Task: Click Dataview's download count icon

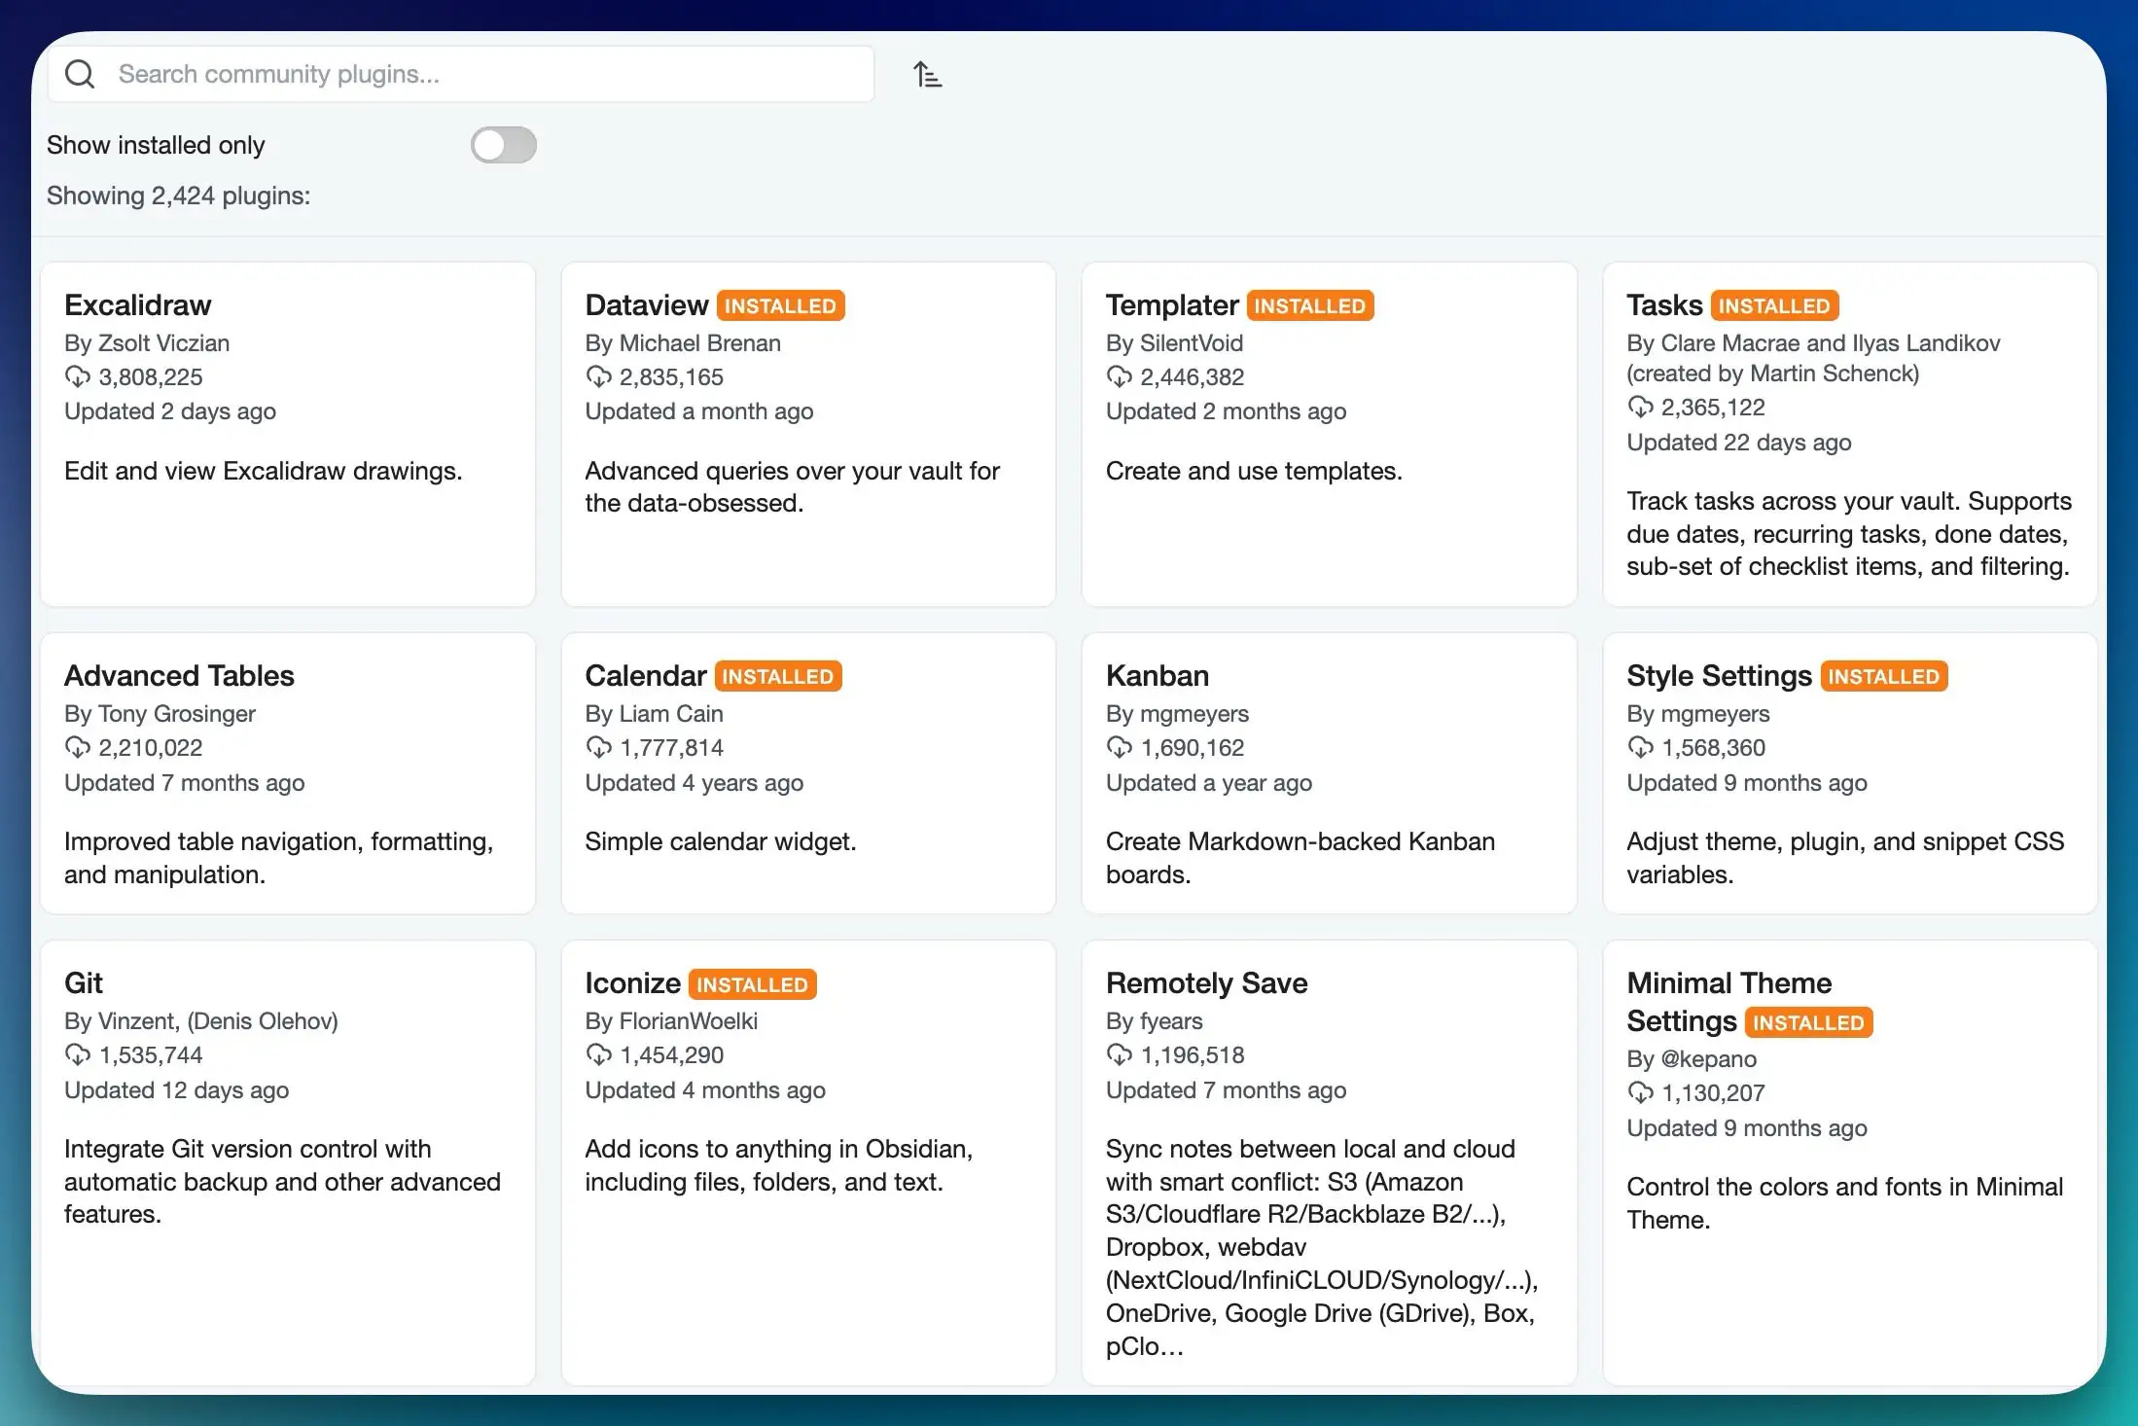Action: point(598,376)
